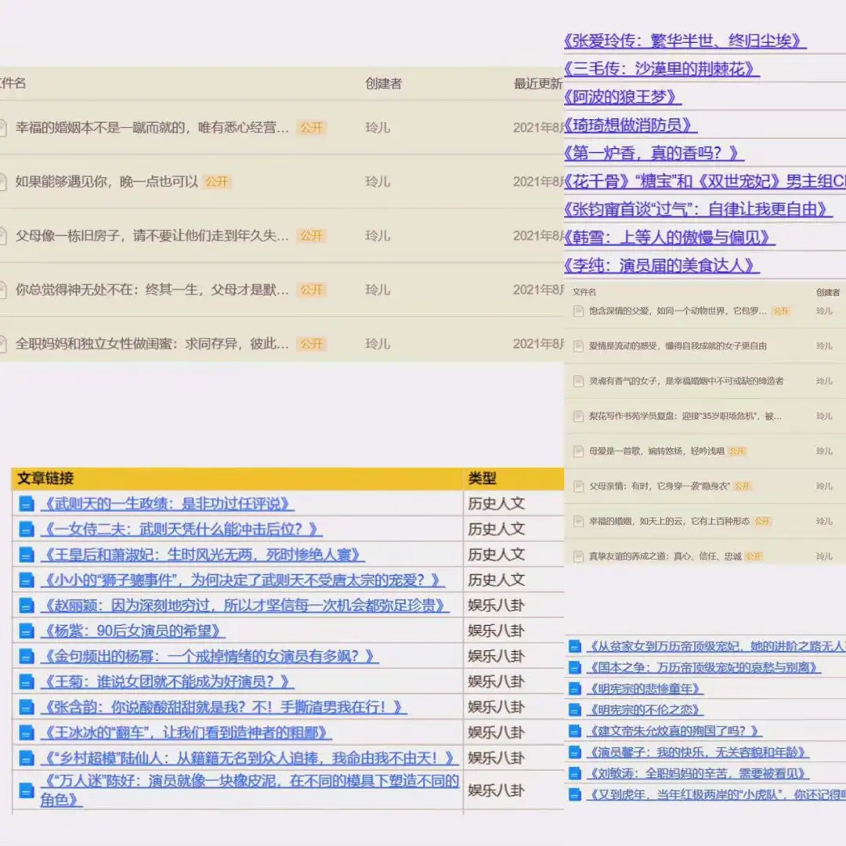Click the 最近更新 column header
This screenshot has width=846, height=846.
(x=538, y=84)
